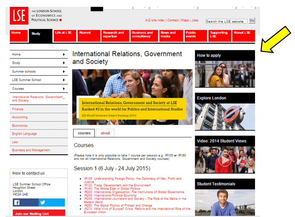Screen dimensions: 295x217
Task: Open IR270 What Kind of Europe link
Action: [137, 210]
